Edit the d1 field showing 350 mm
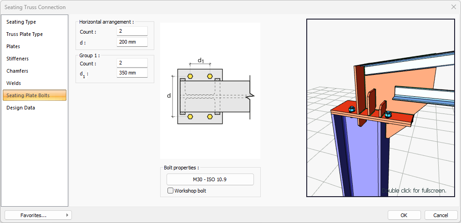This screenshot has width=461, height=223. pos(132,73)
